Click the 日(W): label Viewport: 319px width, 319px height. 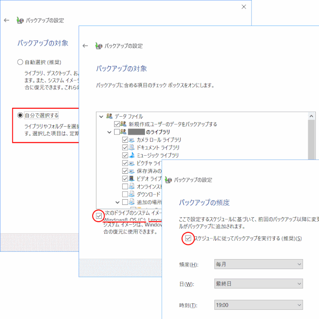coord(186,284)
